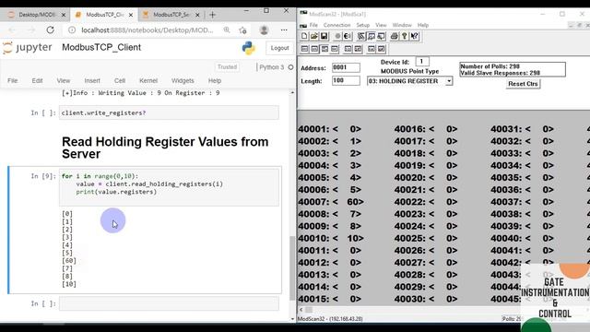Image resolution: width=590 pixels, height=332 pixels.
Task: Open the Jupyter Help menu
Action: click(x=215, y=80)
